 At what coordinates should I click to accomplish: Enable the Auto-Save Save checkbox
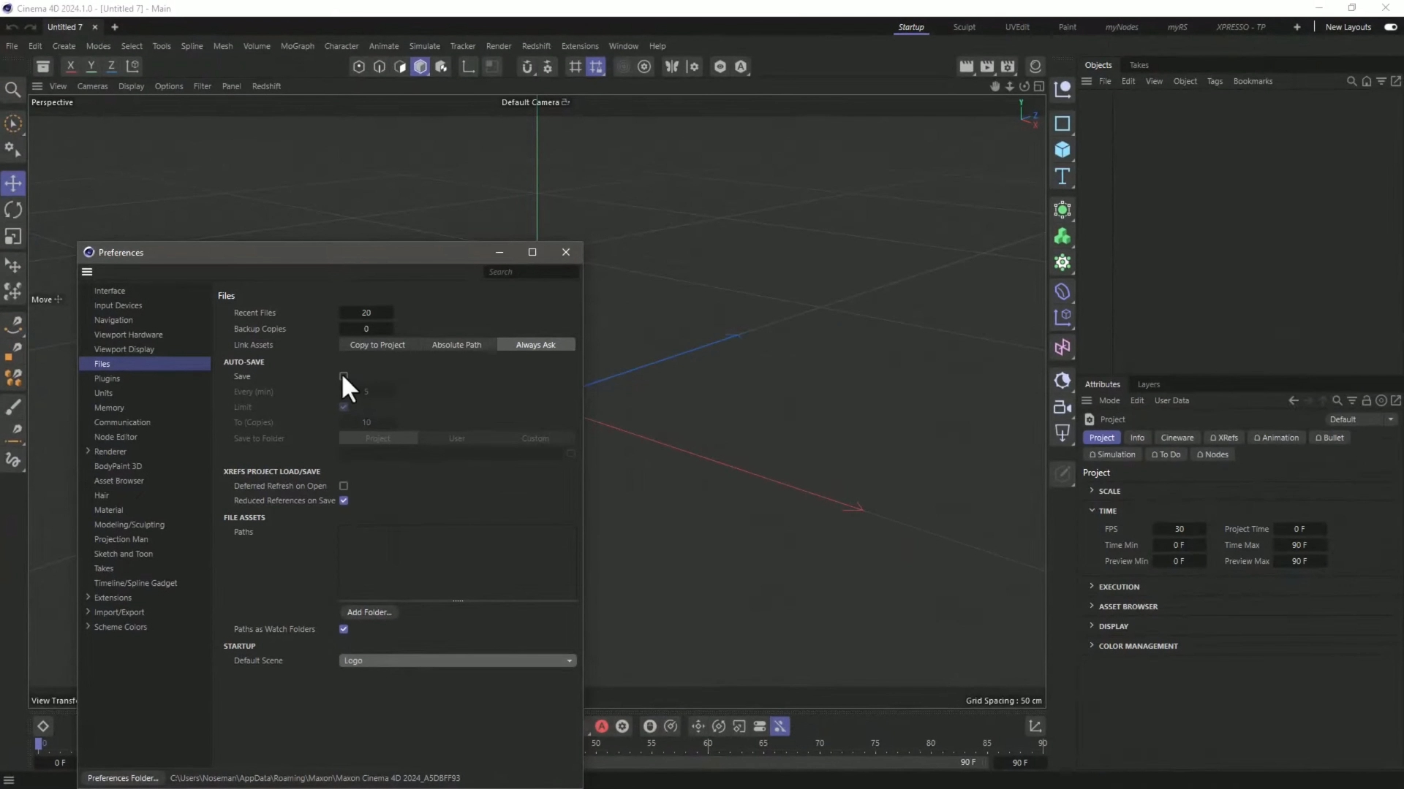[344, 376]
